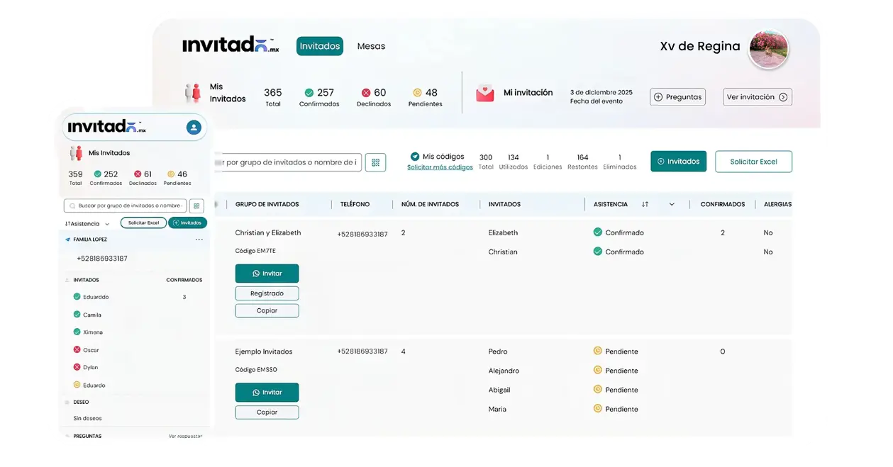Click the desktop Solicitar Excel button
This screenshot has width=893, height=467.
click(753, 162)
